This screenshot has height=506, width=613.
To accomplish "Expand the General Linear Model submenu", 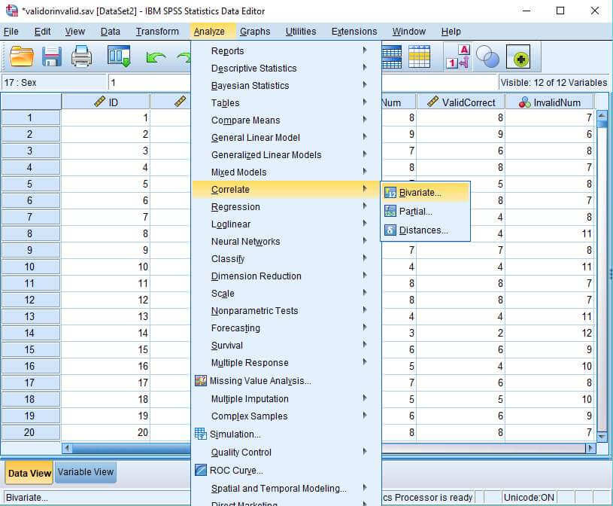I will click(364, 136).
